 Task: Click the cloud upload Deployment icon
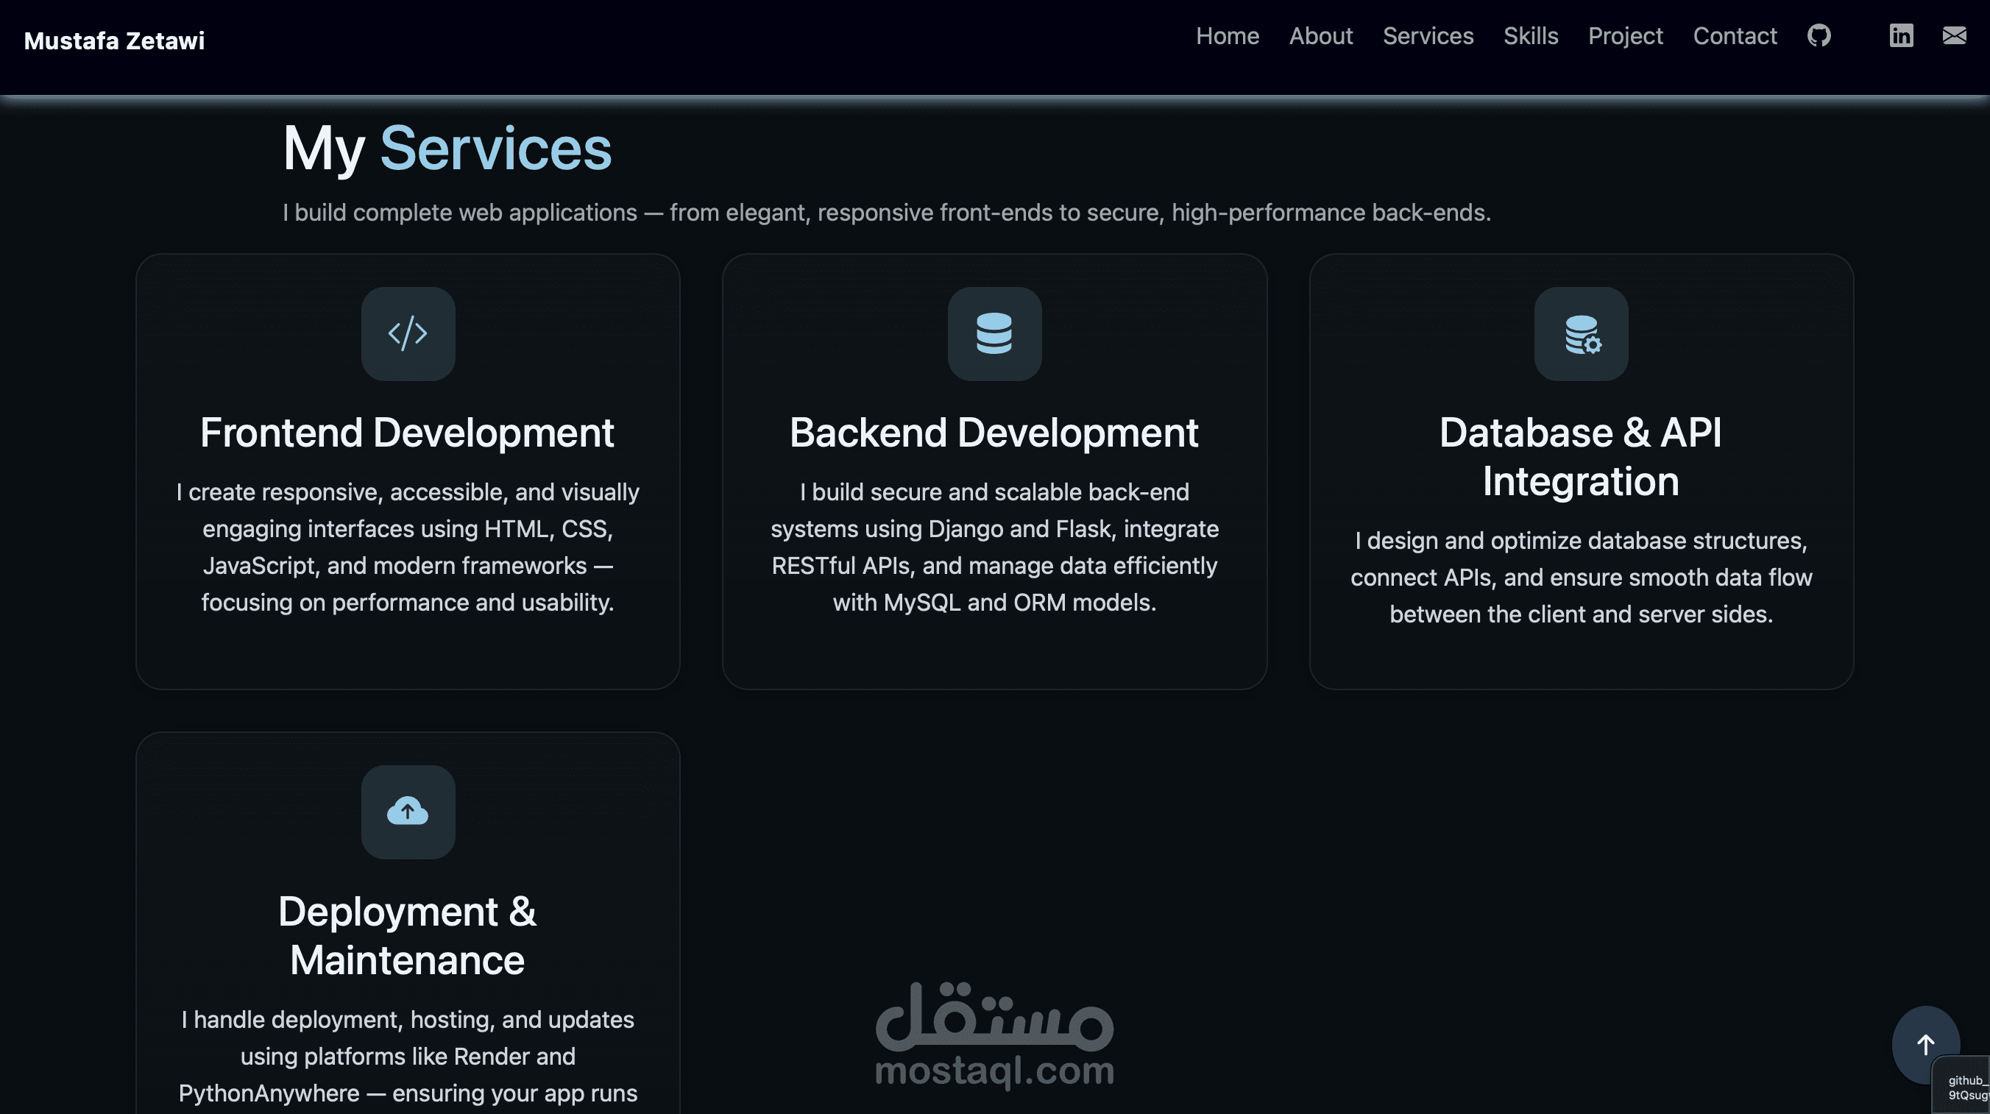(x=408, y=812)
